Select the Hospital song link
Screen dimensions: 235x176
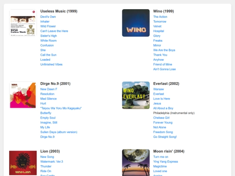pos(158,31)
